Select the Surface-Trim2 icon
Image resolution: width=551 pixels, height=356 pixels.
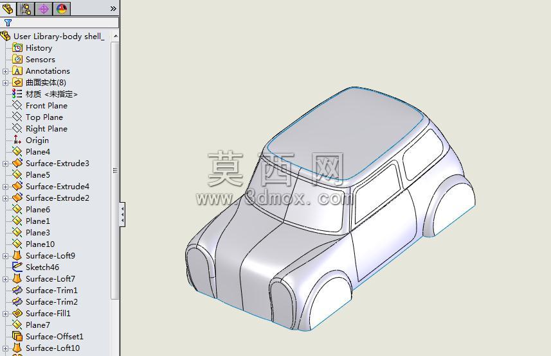[17, 301]
